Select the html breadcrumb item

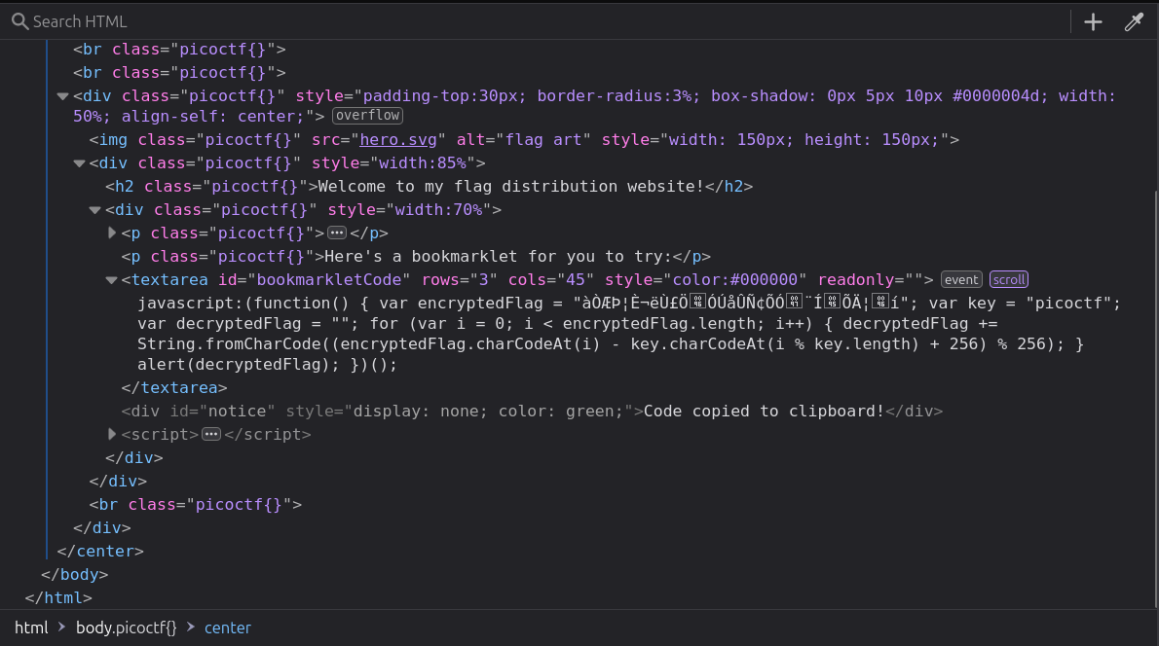coord(31,628)
